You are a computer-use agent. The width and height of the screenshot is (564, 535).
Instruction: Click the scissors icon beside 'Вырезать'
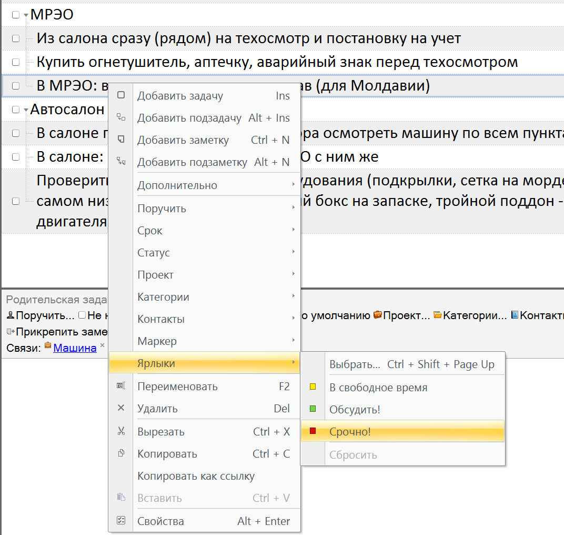[121, 431]
